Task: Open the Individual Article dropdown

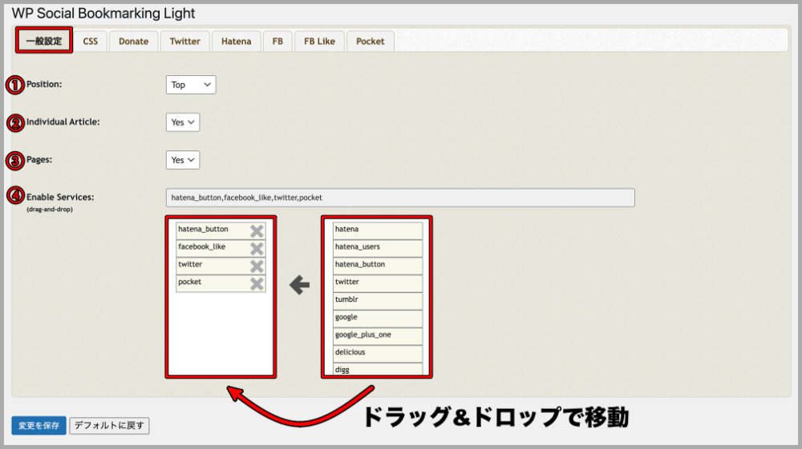Action: pyautogui.click(x=183, y=122)
